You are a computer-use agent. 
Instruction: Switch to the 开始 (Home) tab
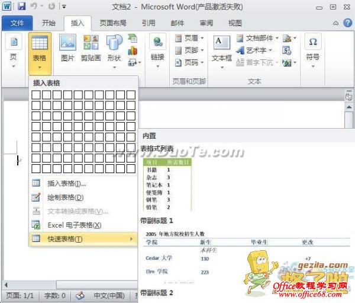coord(49,23)
